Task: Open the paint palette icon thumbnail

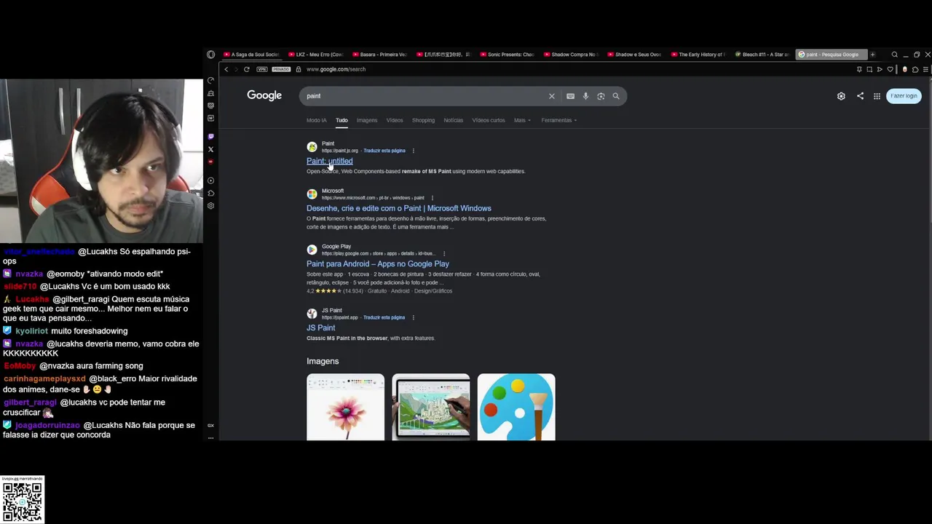Action: [x=516, y=407]
